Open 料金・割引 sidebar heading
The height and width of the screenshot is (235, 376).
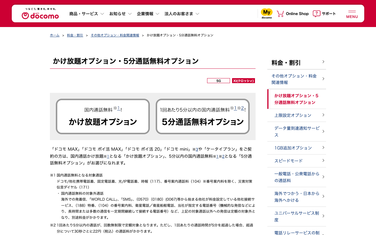coord(297,63)
